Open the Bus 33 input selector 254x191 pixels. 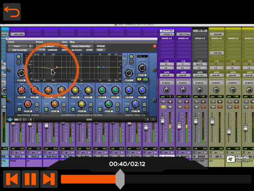pyautogui.click(x=200, y=64)
